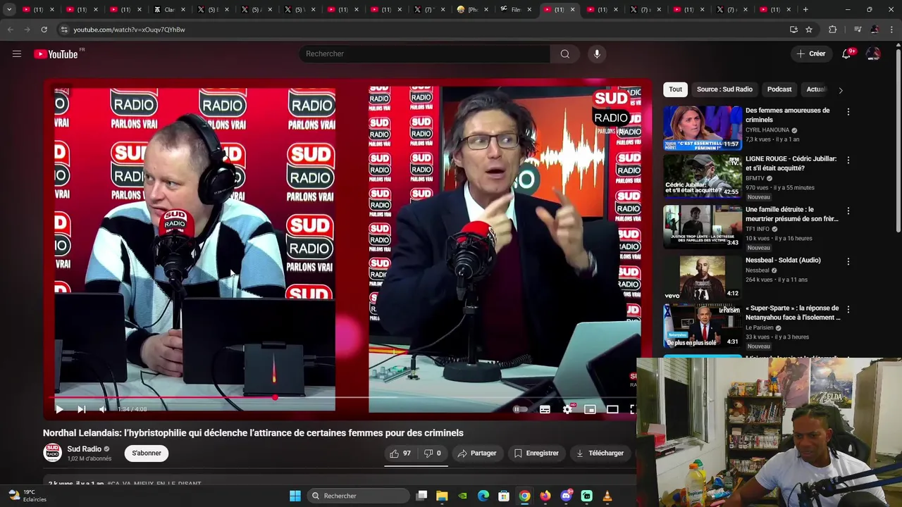Open the Des femmes amoureuses thumbnail
This screenshot has width=902, height=507.
pyautogui.click(x=702, y=128)
